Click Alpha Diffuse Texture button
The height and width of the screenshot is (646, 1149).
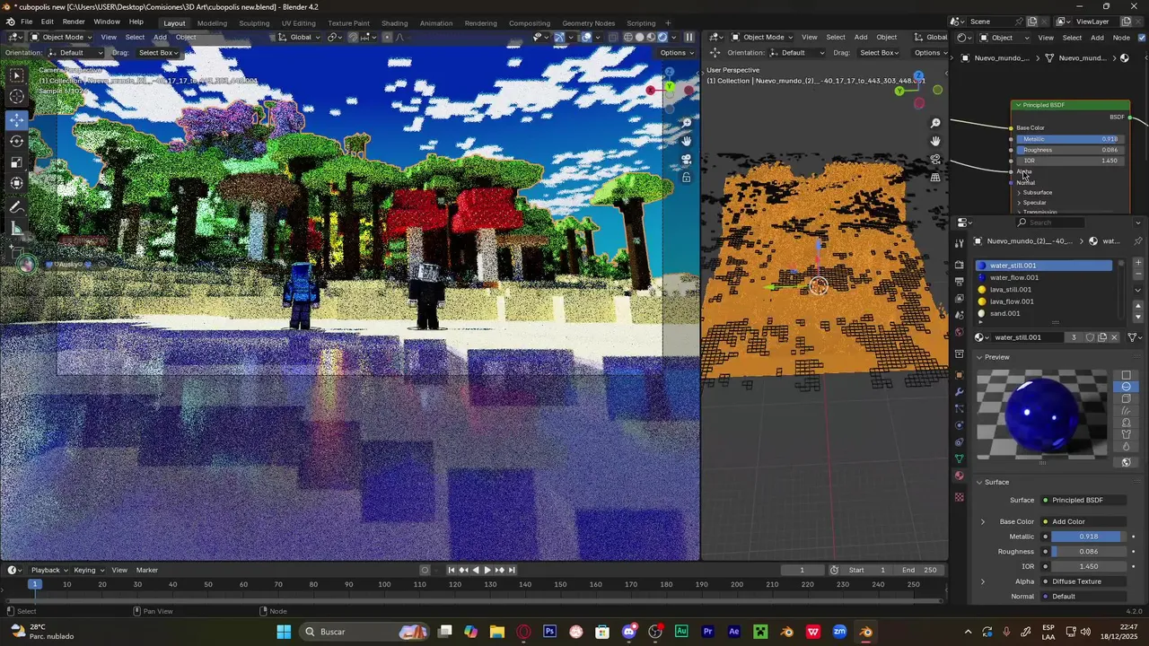[1083, 581]
